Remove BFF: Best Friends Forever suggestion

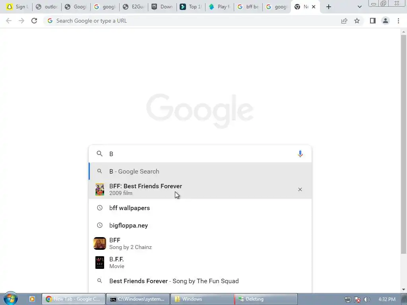[300, 189]
